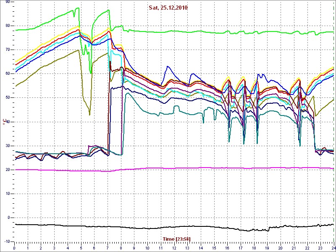Click the temperature axis label "60"
Screen dimensions: 336x252
(7, 74)
